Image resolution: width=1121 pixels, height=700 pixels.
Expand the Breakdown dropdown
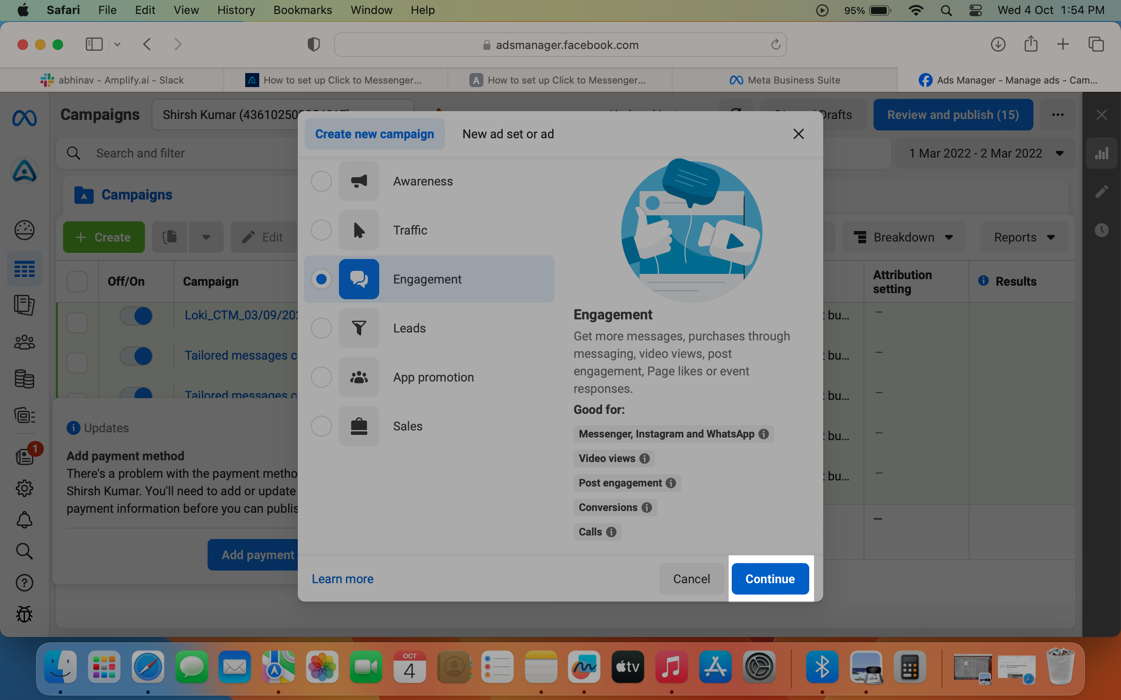pos(904,237)
